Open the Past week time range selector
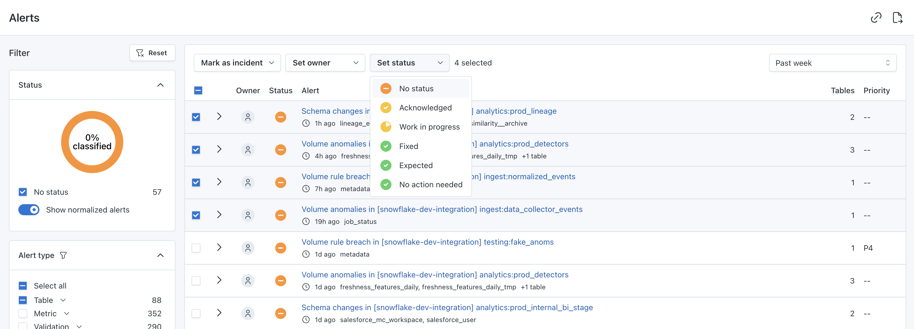 point(832,63)
